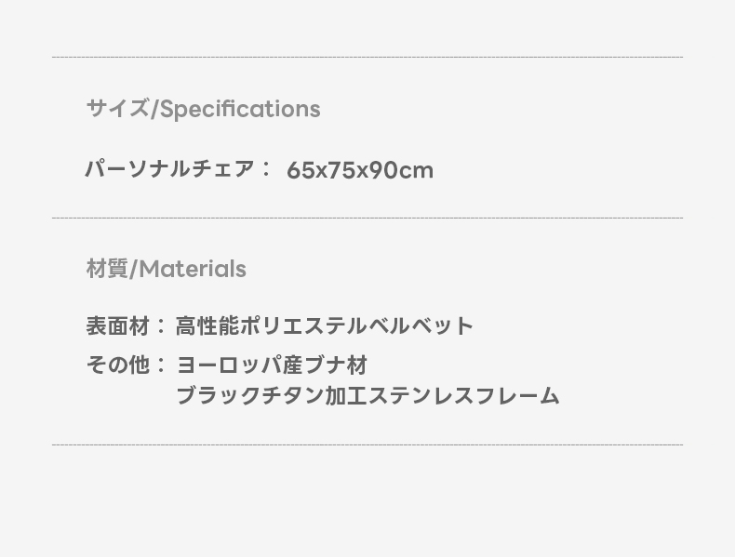Select the "その他" label
735x557 pixels.
tap(117, 365)
